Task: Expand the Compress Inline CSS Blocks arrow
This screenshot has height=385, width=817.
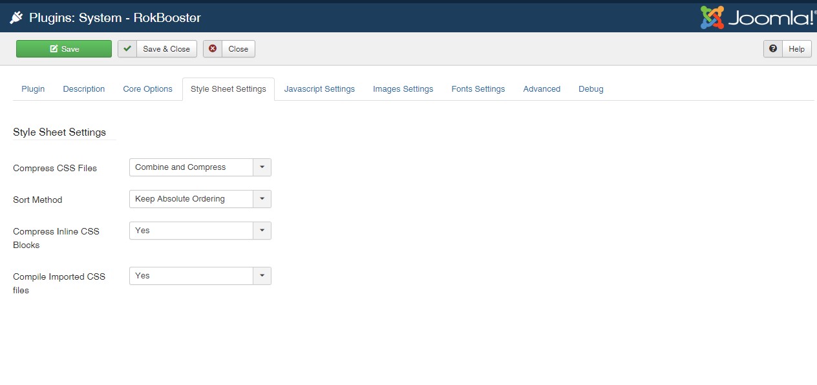Action: (262, 231)
